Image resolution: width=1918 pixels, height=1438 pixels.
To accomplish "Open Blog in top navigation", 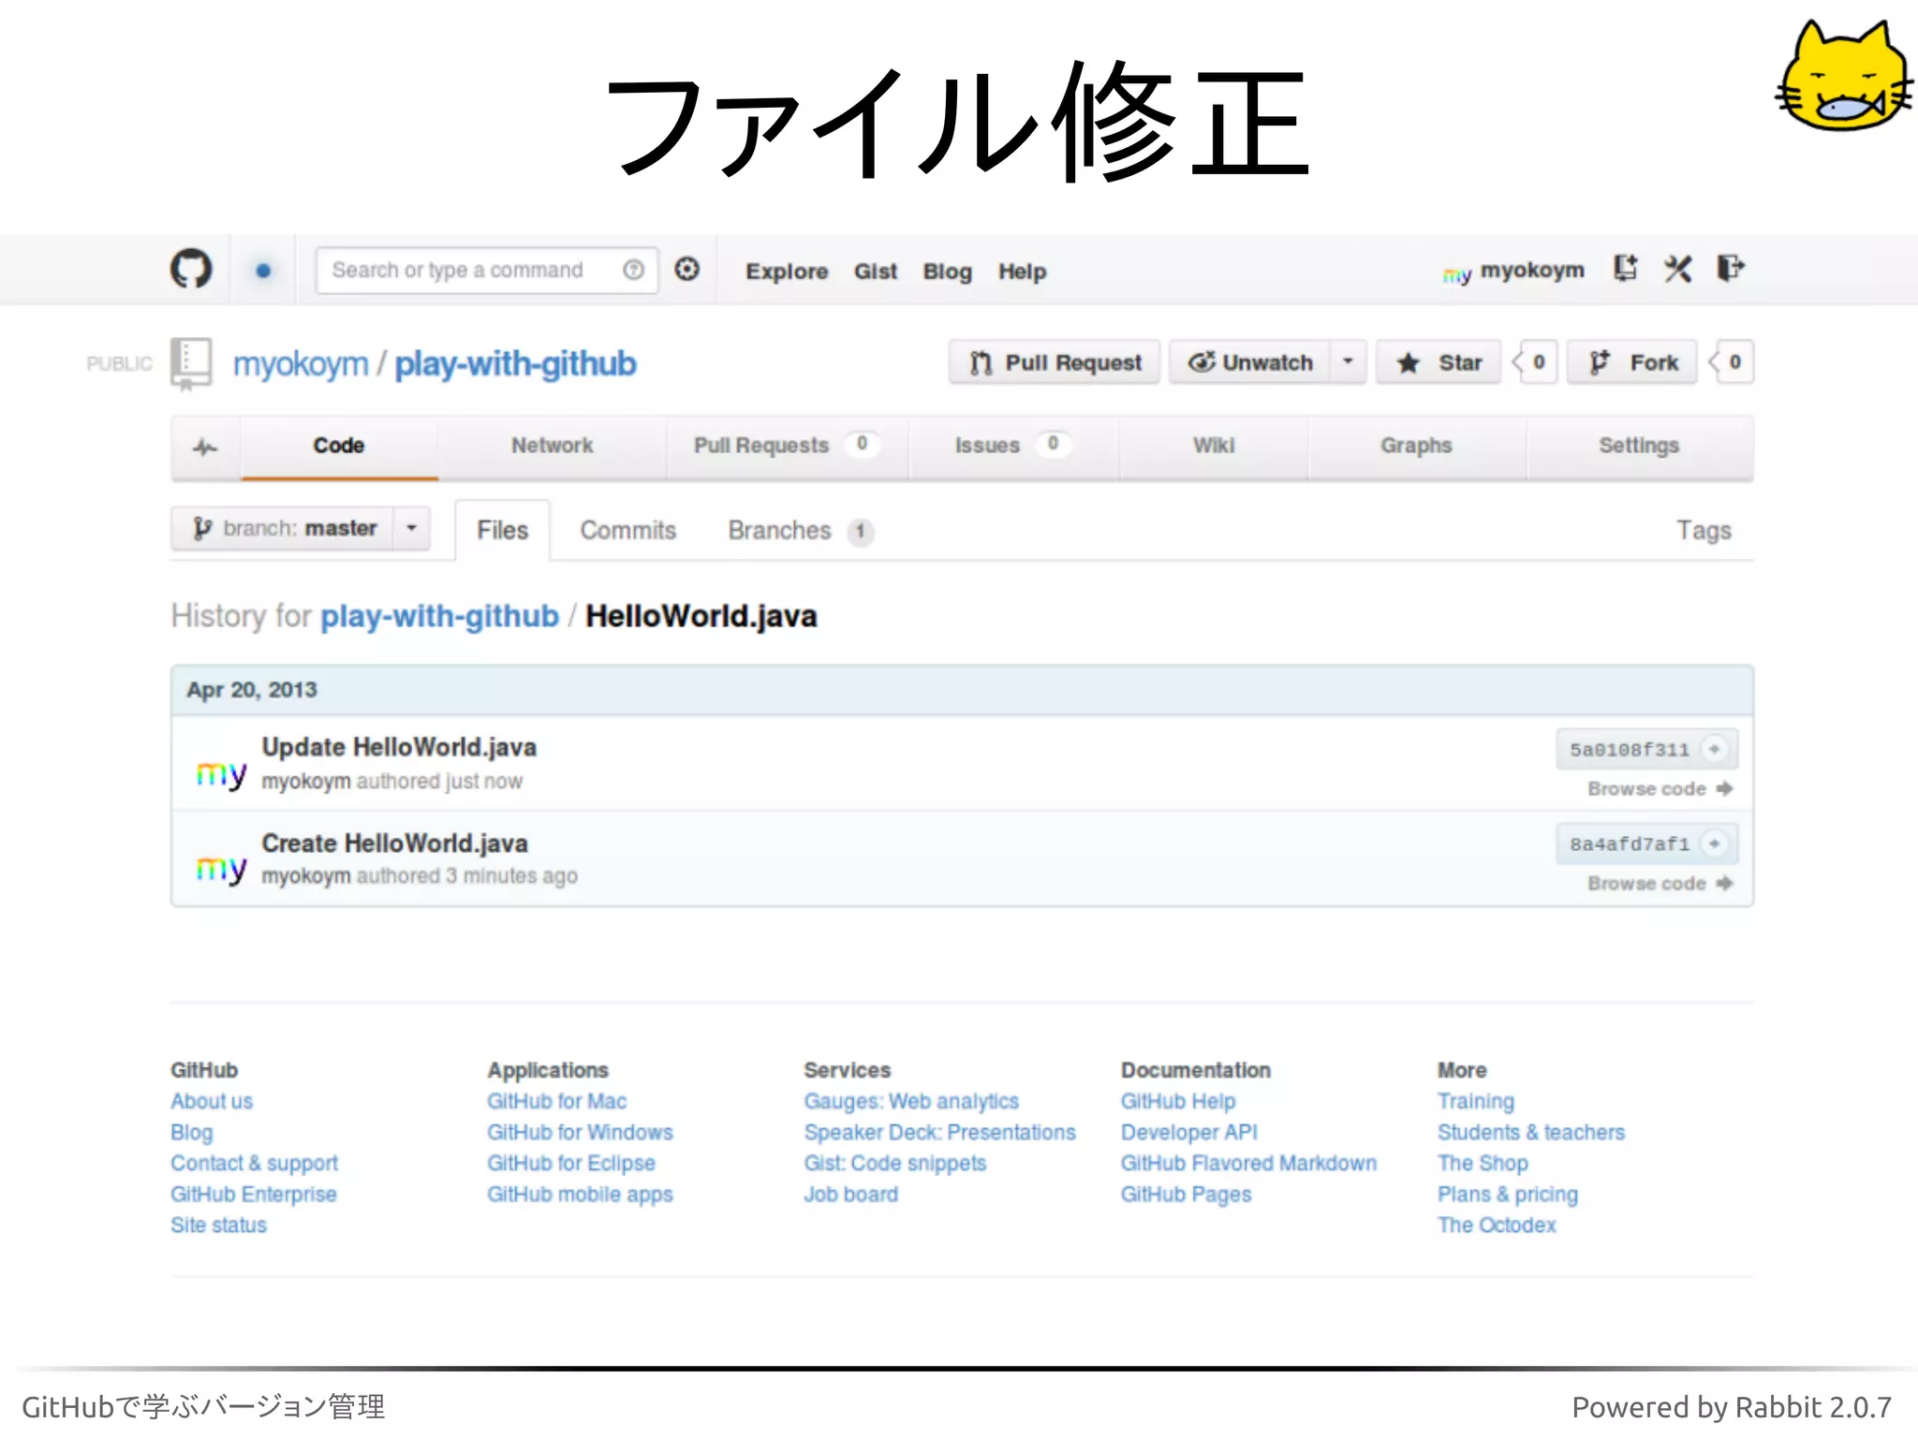I will click(x=947, y=271).
